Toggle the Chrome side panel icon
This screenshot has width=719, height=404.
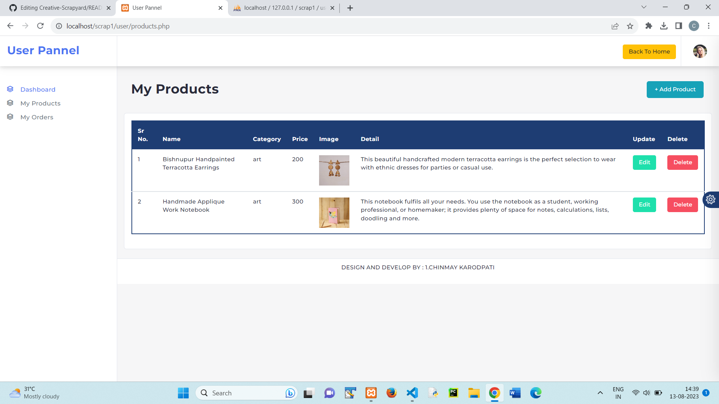pyautogui.click(x=679, y=26)
